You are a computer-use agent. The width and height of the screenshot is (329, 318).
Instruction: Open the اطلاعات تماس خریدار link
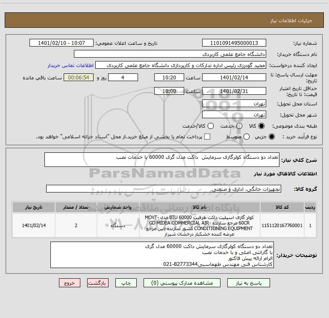(x=70, y=65)
